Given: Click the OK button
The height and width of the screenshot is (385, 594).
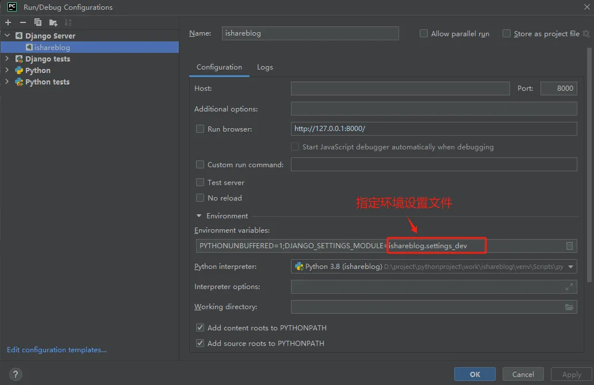Looking at the screenshot, I should click(x=474, y=374).
